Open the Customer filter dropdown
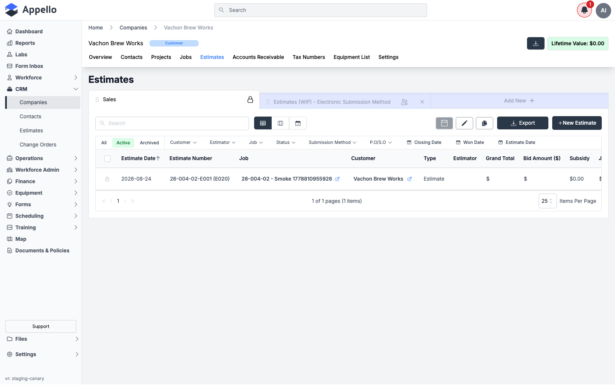 point(183,143)
